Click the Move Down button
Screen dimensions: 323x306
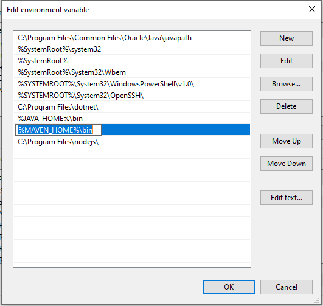click(287, 164)
